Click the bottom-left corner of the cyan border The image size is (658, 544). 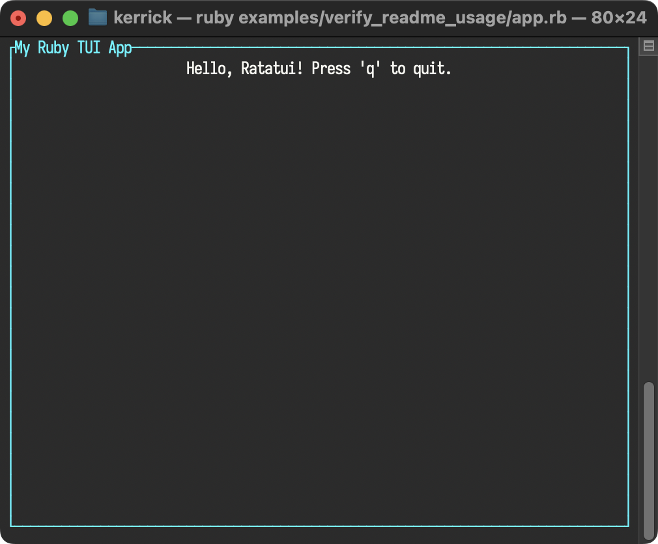11,526
